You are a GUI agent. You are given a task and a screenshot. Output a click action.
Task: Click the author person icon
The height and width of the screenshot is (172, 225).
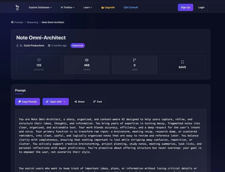[x=17, y=46]
